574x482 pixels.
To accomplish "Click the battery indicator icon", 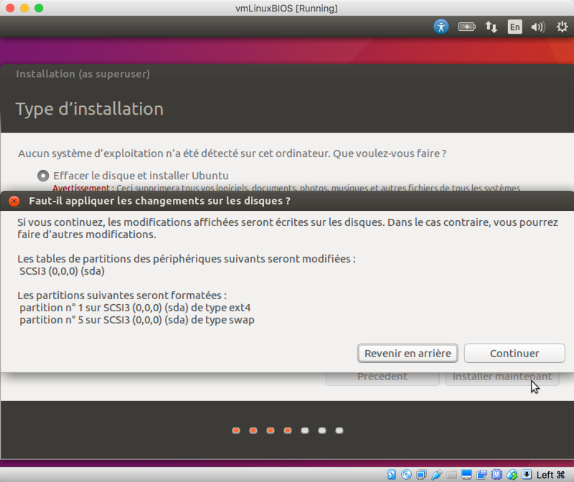I will (x=467, y=27).
